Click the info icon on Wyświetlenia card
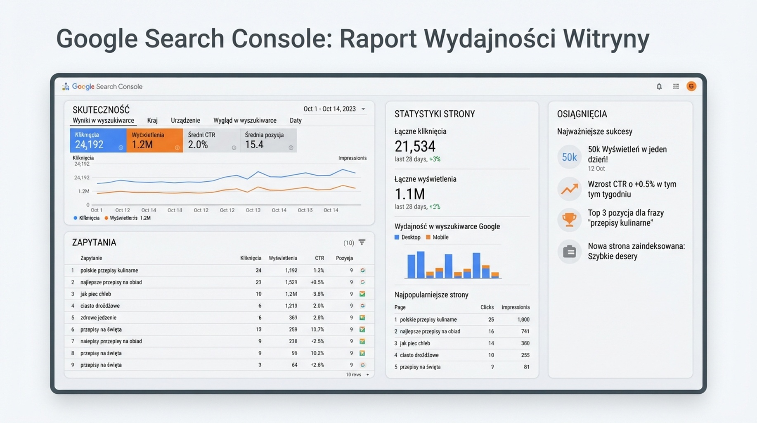This screenshot has height=423, width=757. [177, 147]
